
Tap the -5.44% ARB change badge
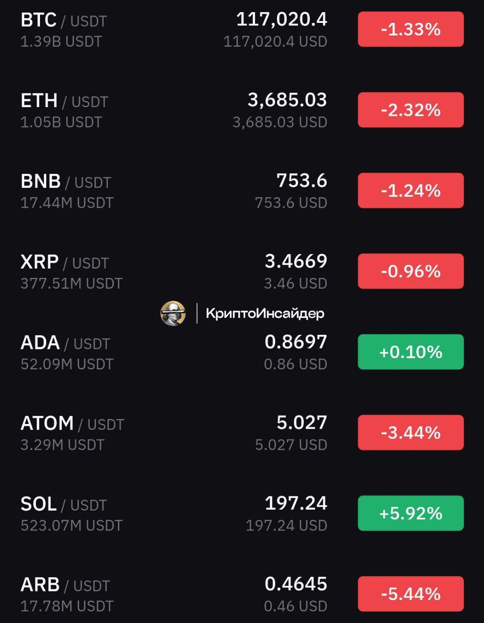click(x=410, y=594)
